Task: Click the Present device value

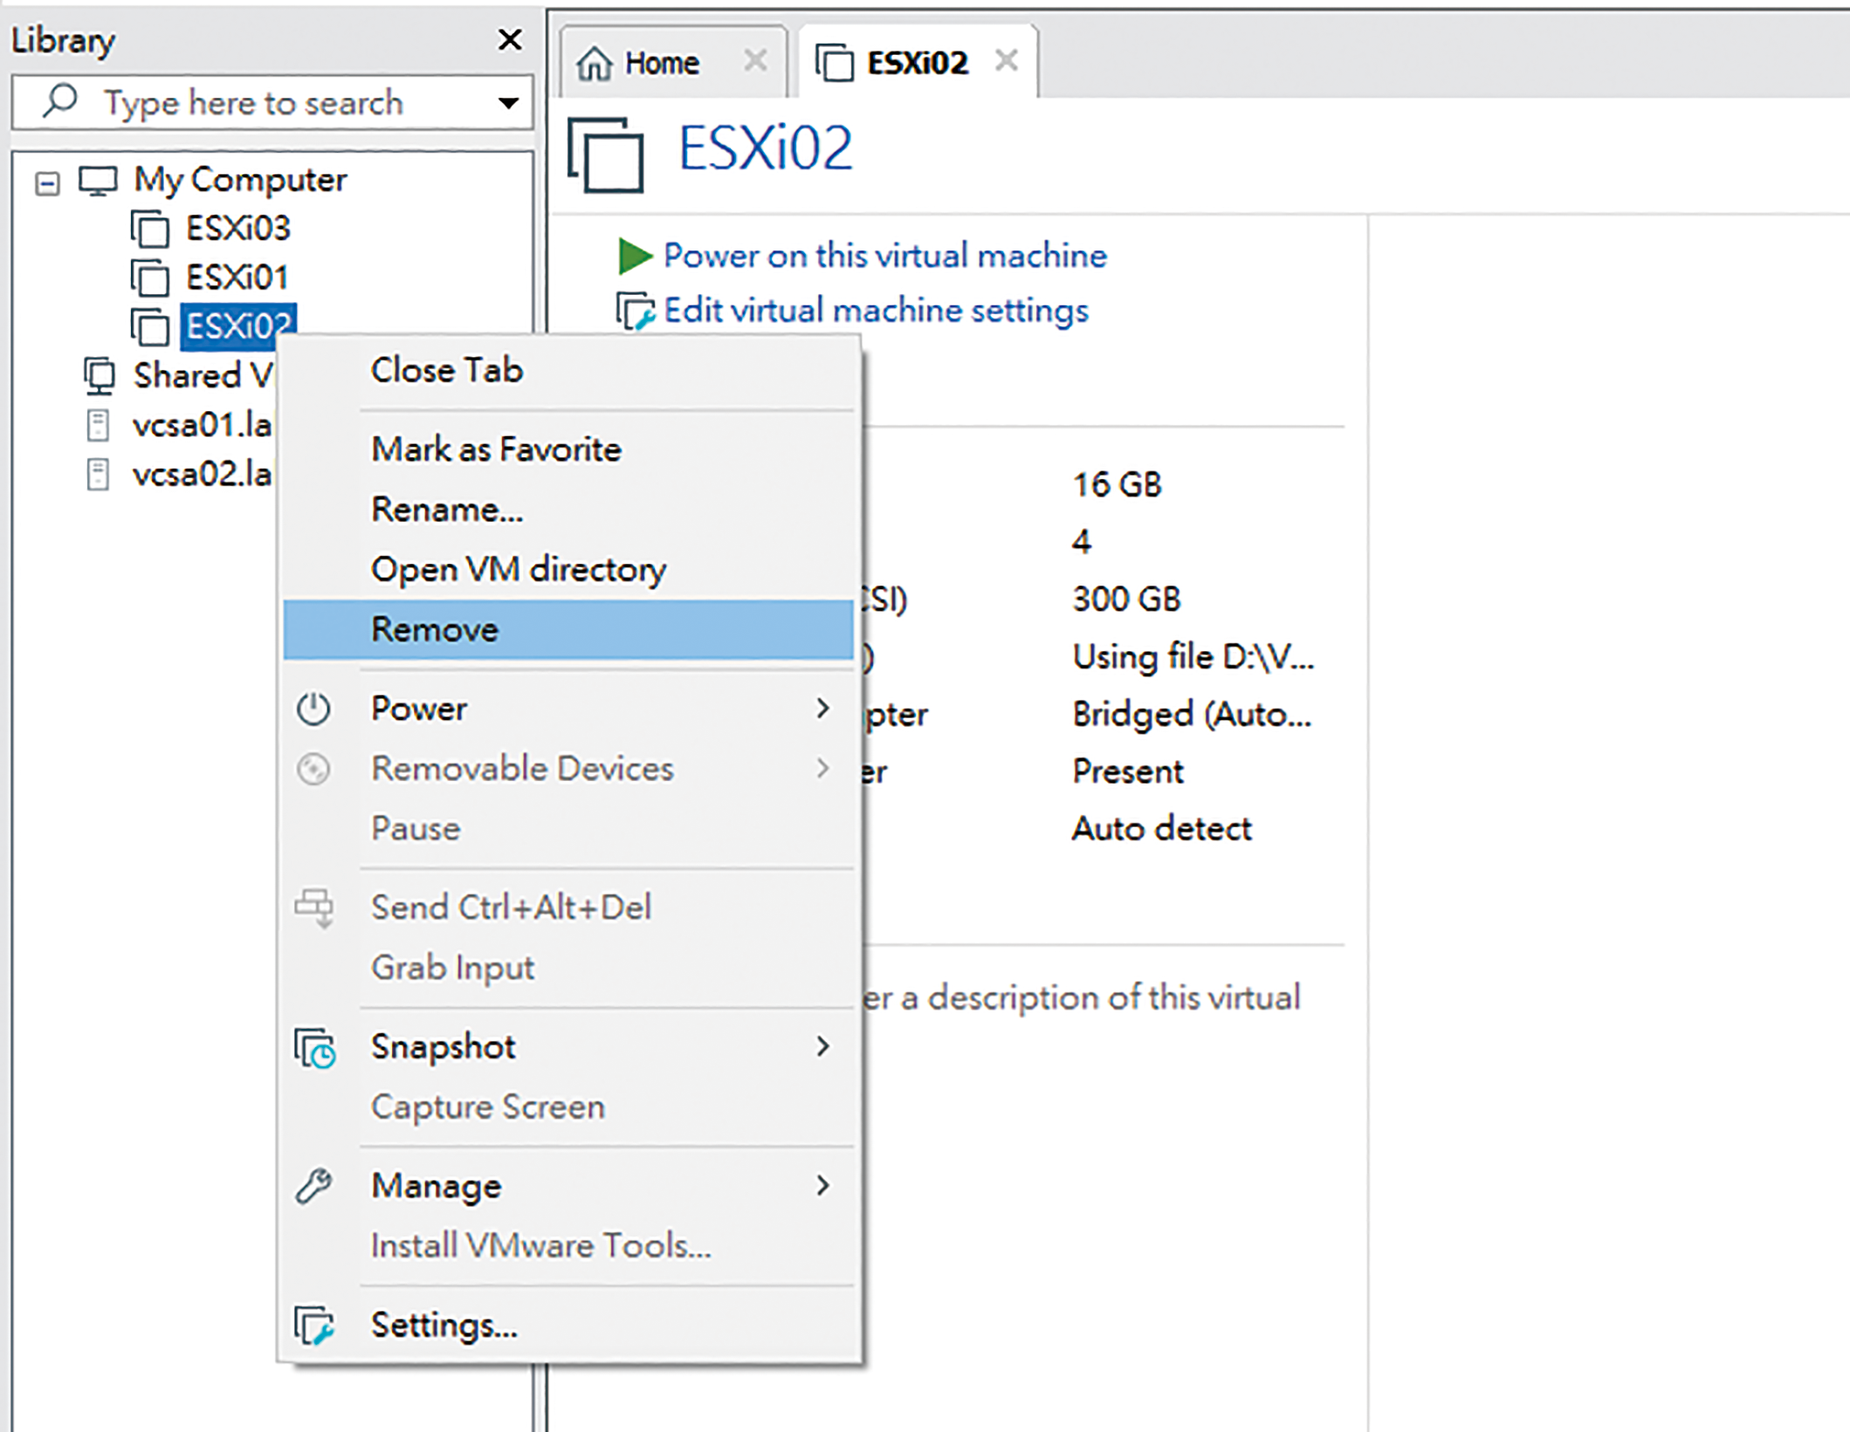Action: pyautogui.click(x=1127, y=771)
